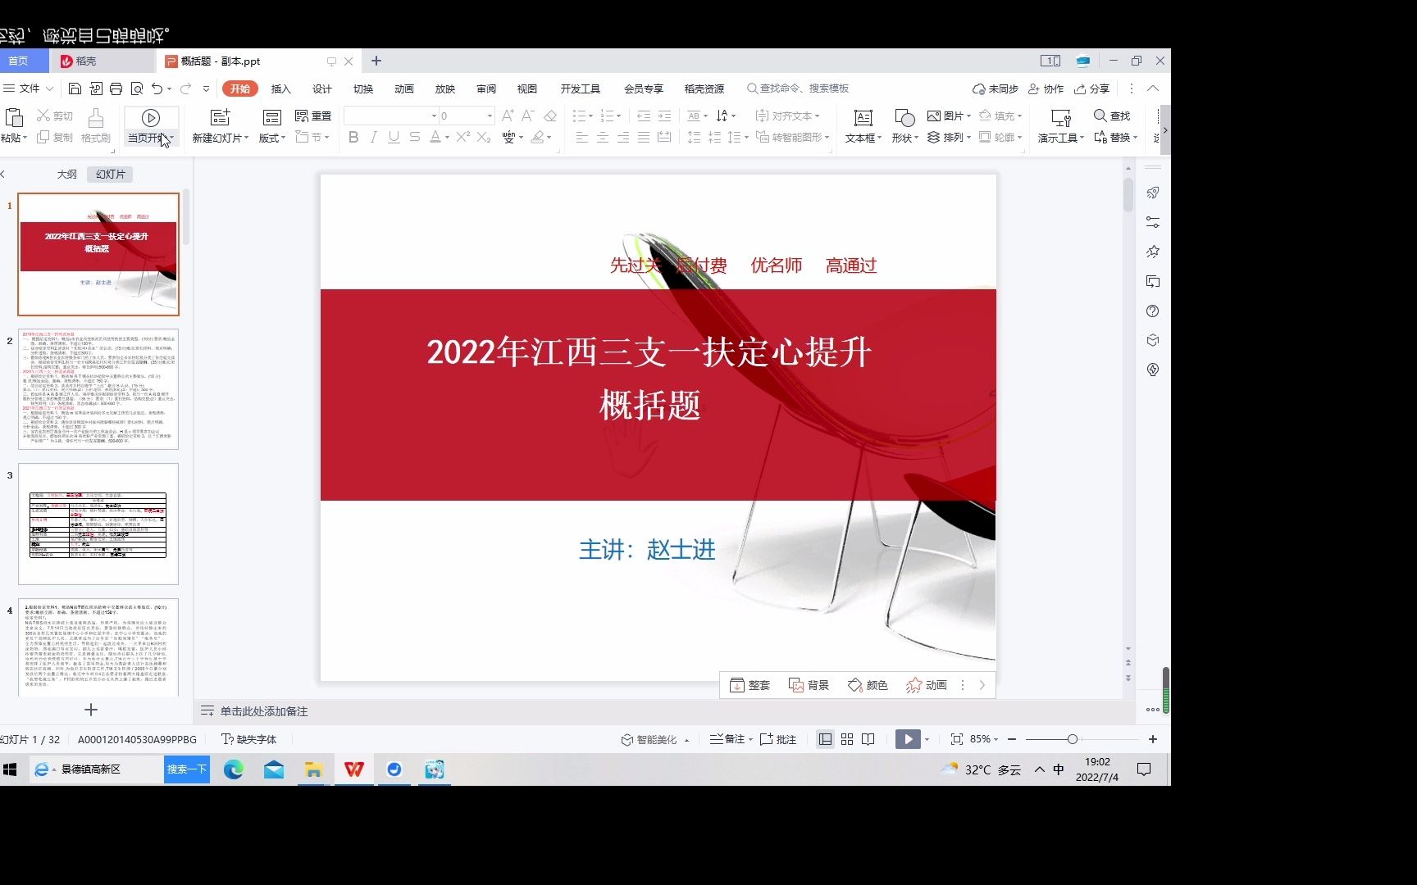The image size is (1417, 885).
Task: Click the Clear Formatting eraser icon
Action: click(550, 116)
